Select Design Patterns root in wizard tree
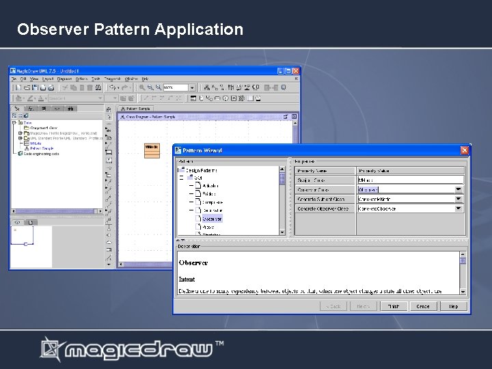Image resolution: width=492 pixels, height=369 pixels. (201, 170)
